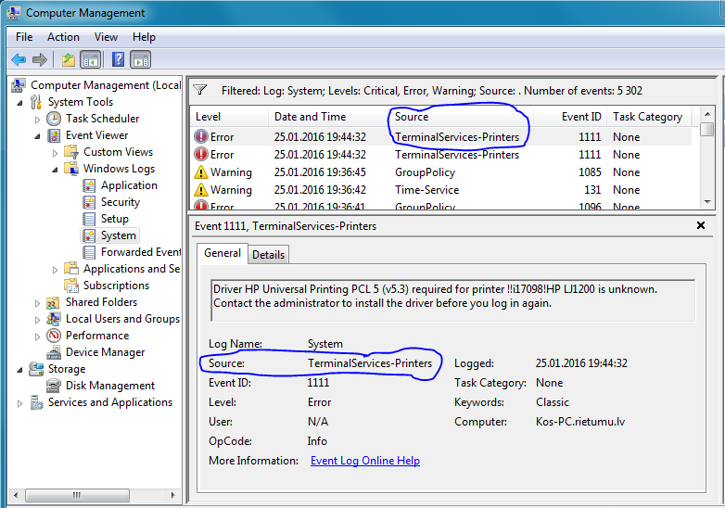The image size is (725, 508).
Task: Open Device Manager in the tree
Action: pos(105,352)
